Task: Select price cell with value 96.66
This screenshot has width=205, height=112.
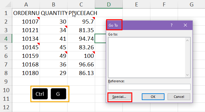Action: pos(81,64)
